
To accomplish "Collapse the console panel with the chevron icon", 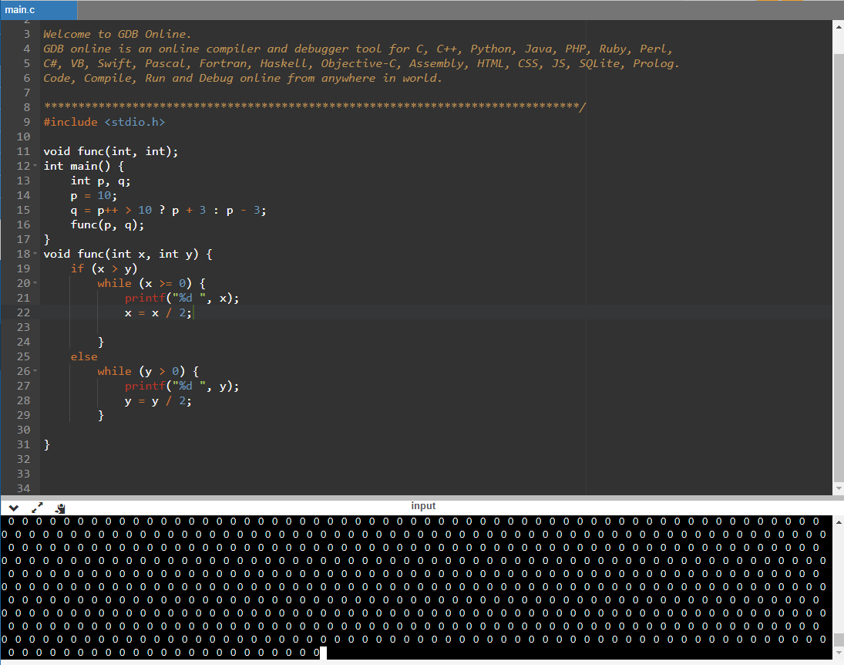I will tap(14, 508).
